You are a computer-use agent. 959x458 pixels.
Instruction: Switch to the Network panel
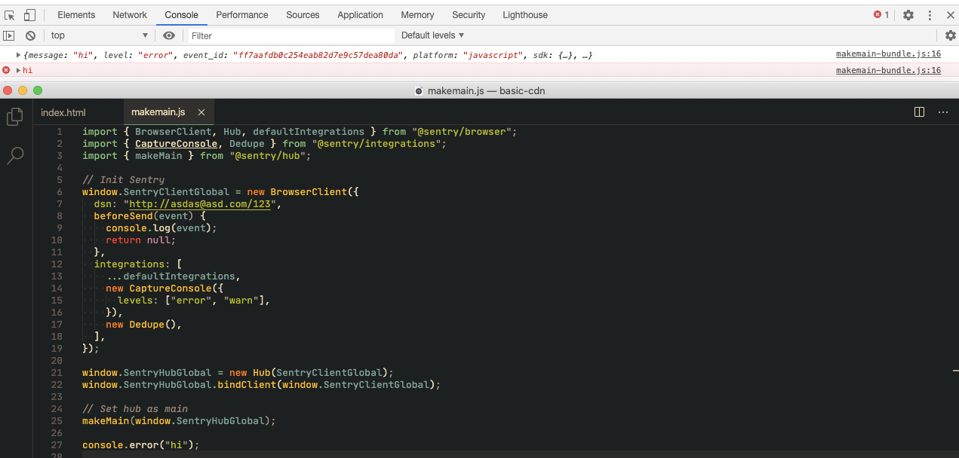[129, 14]
